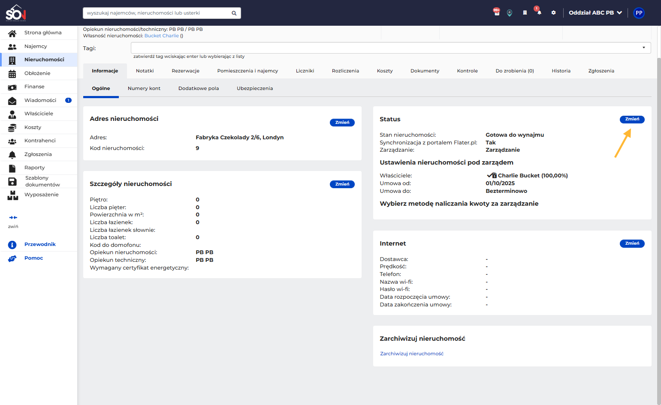
Task: Click the building icon in the top bar
Action: (525, 13)
